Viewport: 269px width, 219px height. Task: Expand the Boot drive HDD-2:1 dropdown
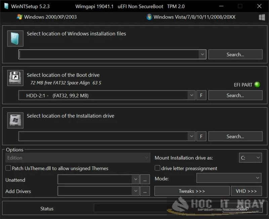[x=191, y=95]
